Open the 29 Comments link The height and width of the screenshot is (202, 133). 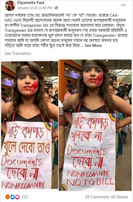(97, 197)
